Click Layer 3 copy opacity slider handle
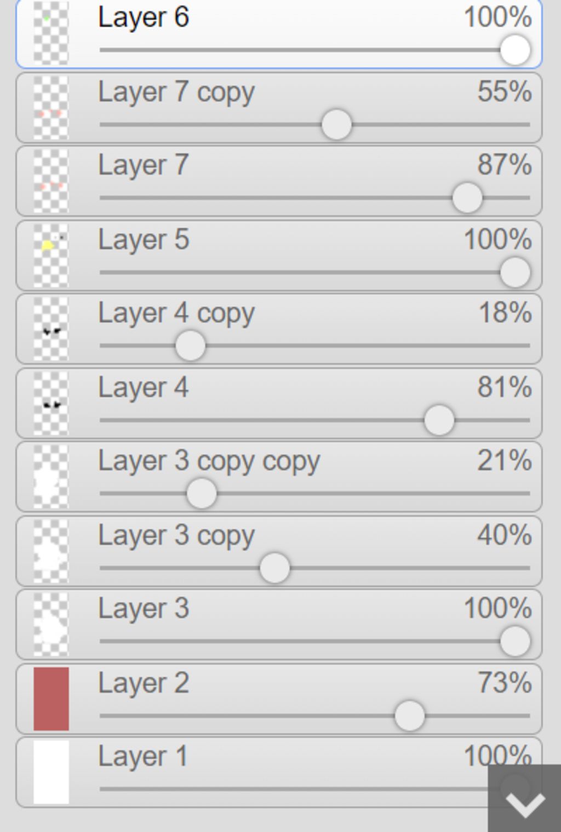The image size is (561, 832). (274, 568)
